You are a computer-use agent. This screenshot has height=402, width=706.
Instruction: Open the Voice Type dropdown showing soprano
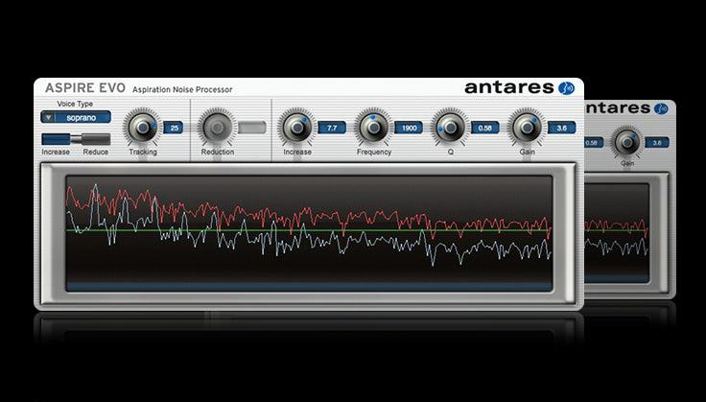pos(76,117)
